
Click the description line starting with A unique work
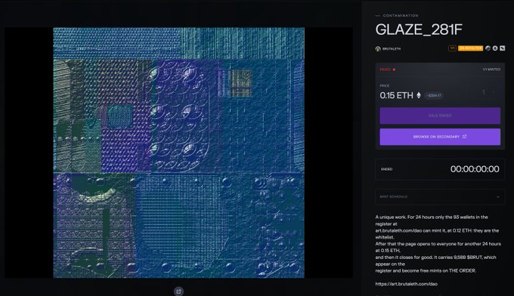pos(432,217)
